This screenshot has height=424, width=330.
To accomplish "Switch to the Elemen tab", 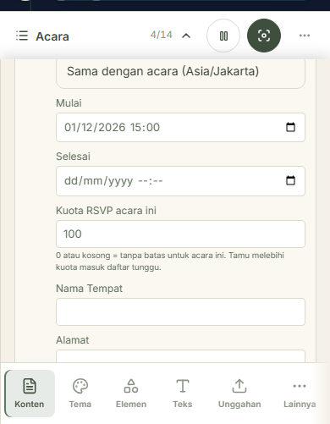I will [131, 394].
